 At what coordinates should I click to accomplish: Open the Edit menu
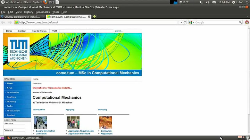(x=10, y=12)
